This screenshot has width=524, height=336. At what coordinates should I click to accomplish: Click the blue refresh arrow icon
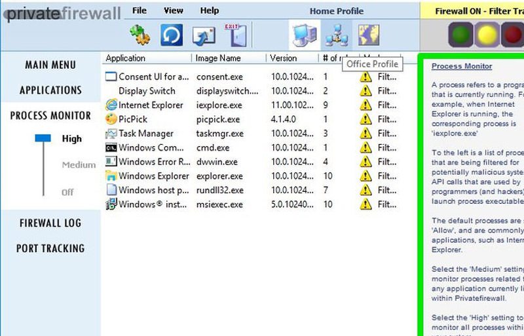tap(172, 35)
